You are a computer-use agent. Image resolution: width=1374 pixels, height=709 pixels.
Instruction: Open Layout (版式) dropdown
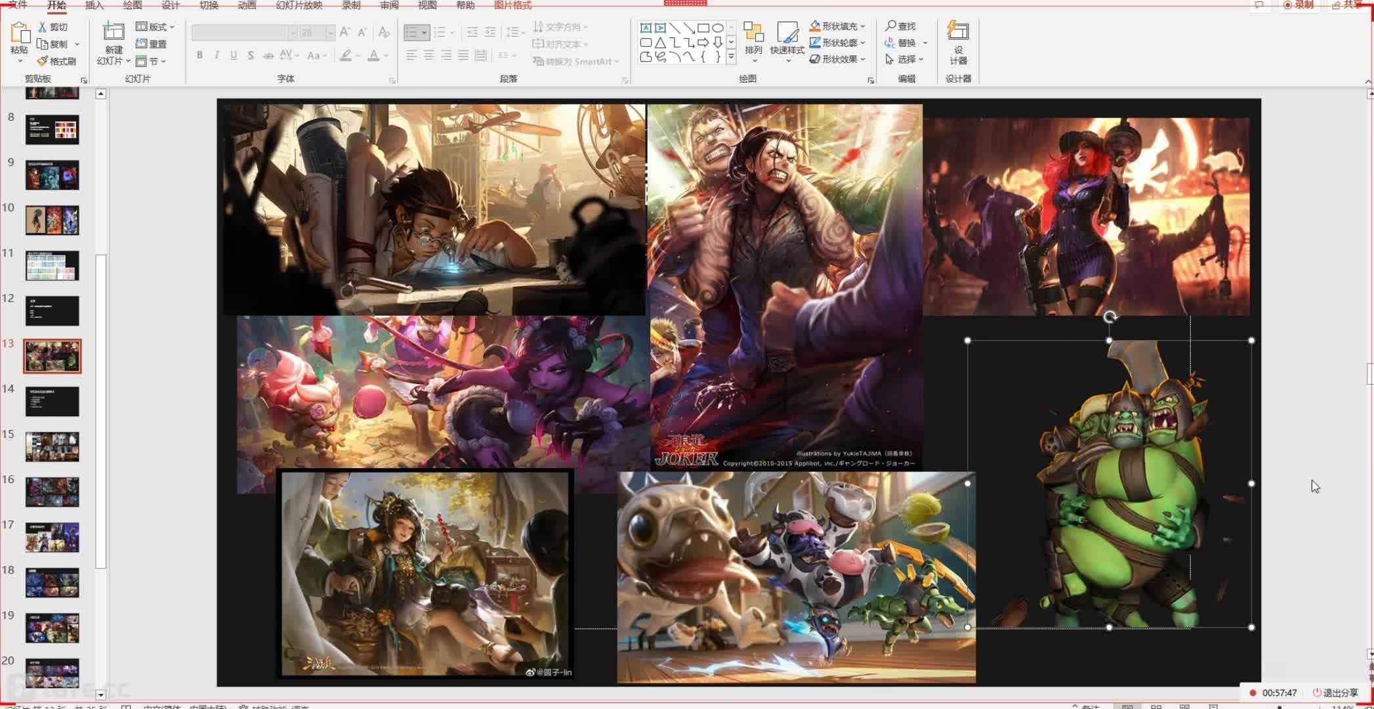156,27
